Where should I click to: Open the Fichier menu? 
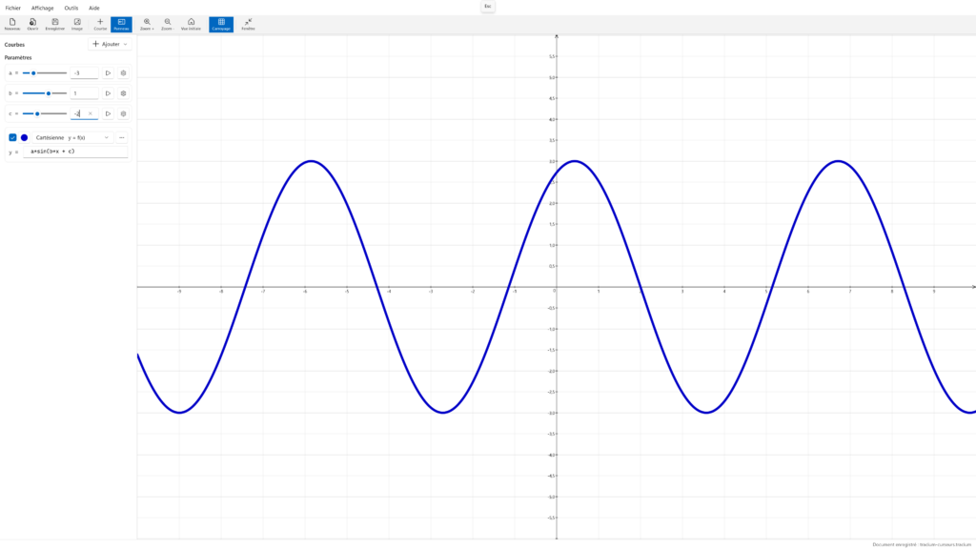click(13, 8)
